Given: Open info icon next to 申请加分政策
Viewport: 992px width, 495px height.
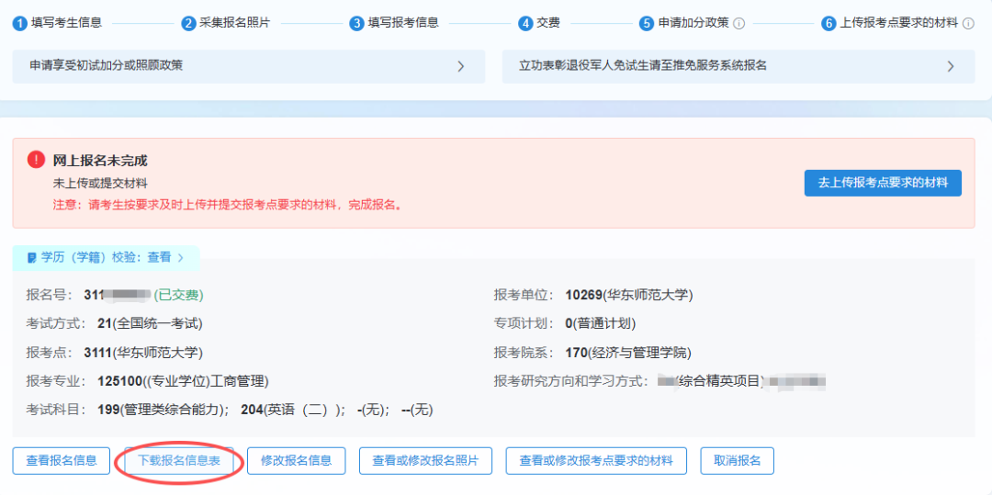Looking at the screenshot, I should [738, 24].
